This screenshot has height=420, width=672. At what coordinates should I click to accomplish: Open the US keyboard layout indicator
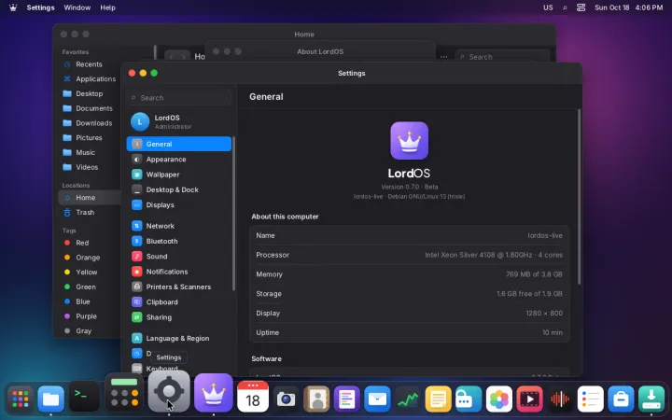point(548,7)
